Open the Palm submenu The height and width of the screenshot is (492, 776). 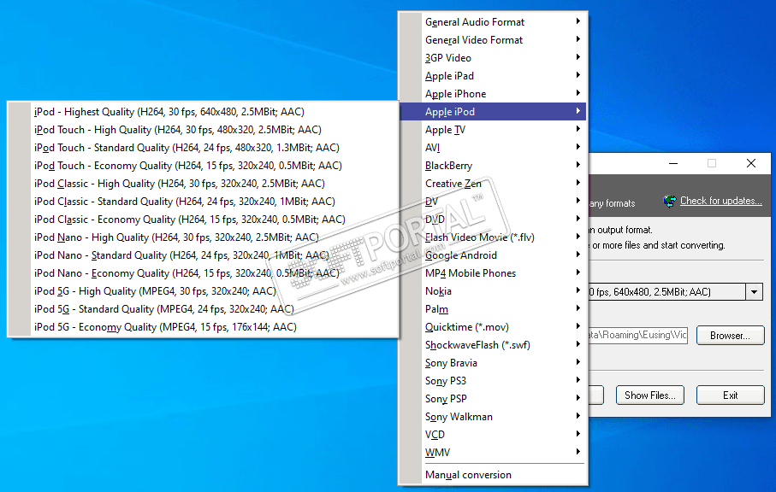coord(493,309)
